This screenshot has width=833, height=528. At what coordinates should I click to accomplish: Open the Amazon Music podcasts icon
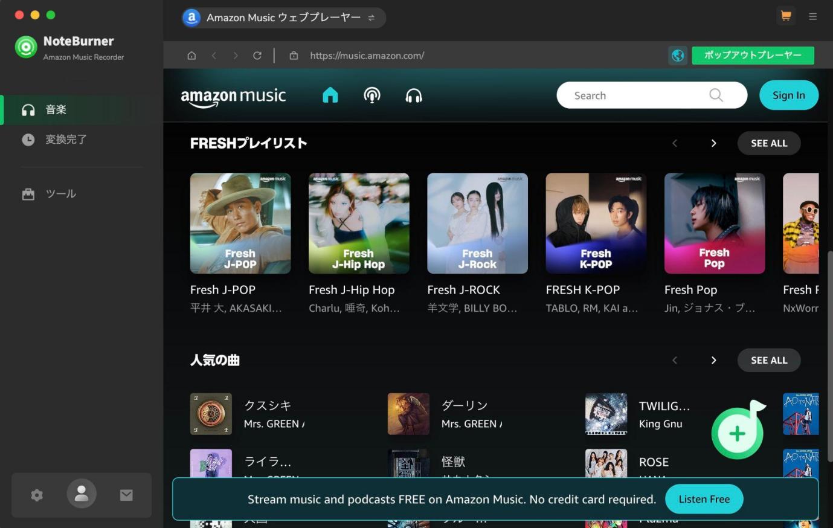coord(372,95)
